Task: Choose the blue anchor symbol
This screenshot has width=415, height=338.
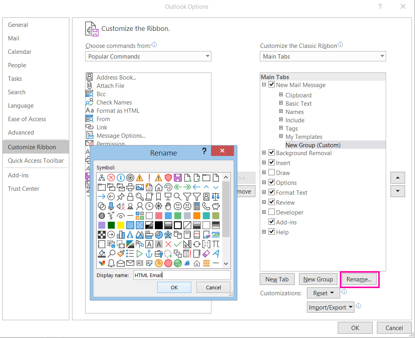Action: (149, 254)
